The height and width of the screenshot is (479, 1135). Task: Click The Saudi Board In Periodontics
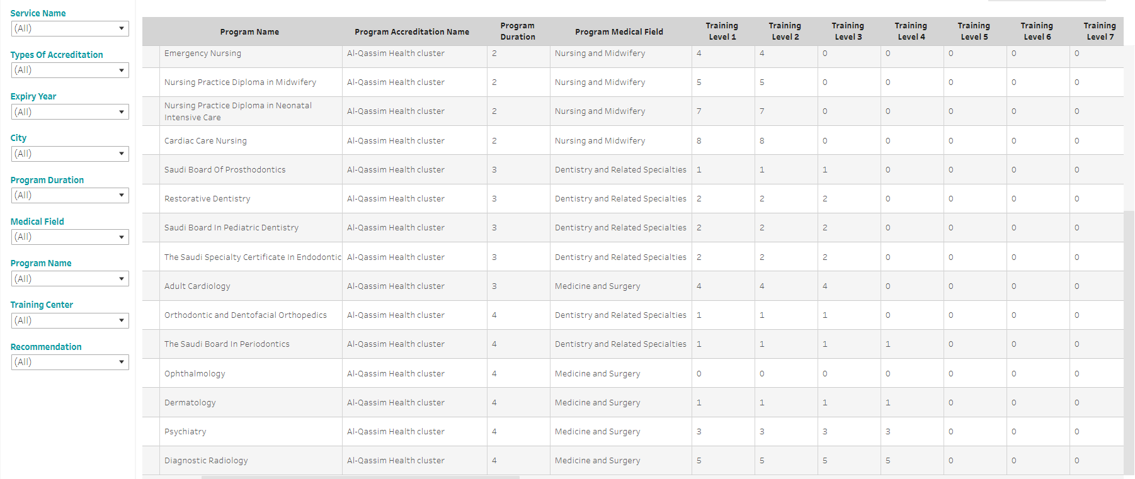point(227,344)
